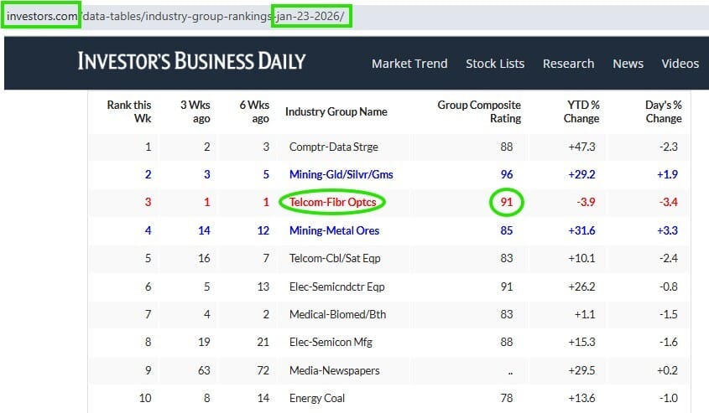Image resolution: width=709 pixels, height=413 pixels.
Task: Click composite rating 91 for Telcom-Fibr Optcs
Action: tap(507, 202)
